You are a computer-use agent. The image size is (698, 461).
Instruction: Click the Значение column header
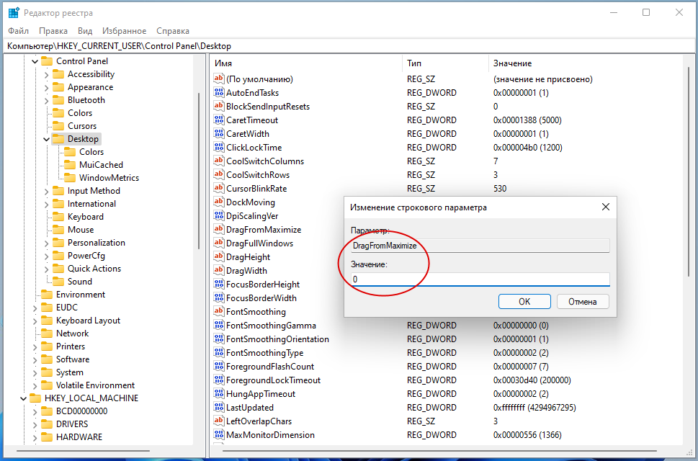coord(585,63)
